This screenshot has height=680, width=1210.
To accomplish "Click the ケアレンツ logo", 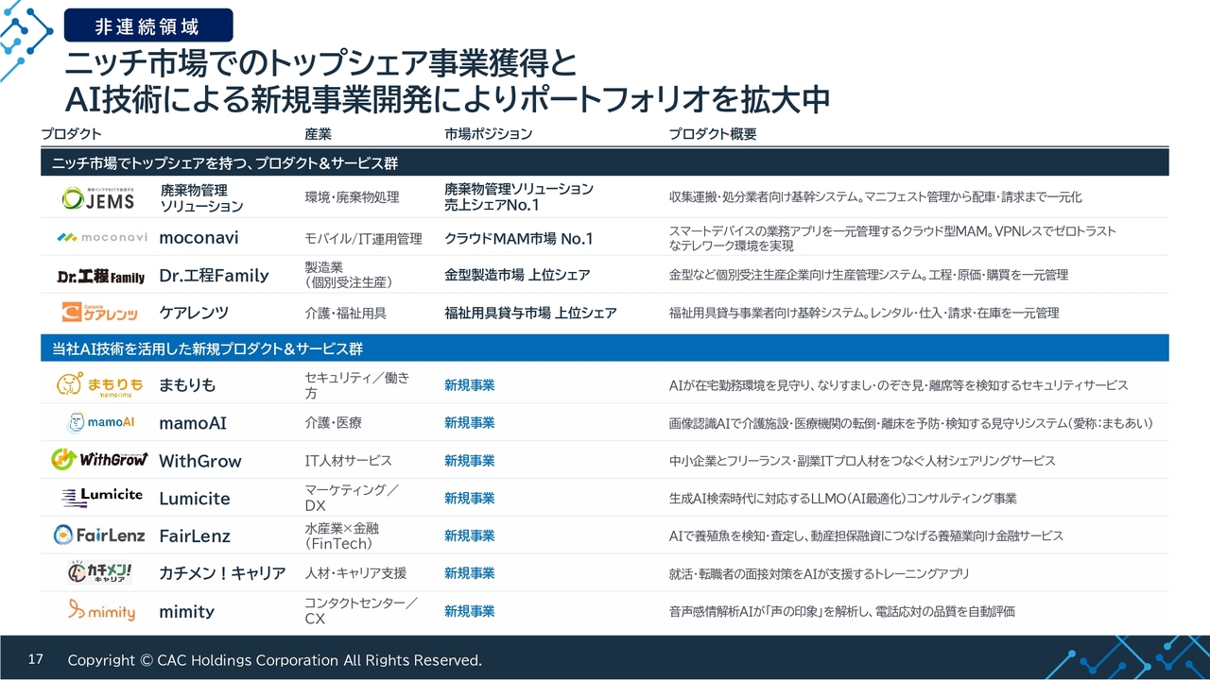I will pos(100,312).
